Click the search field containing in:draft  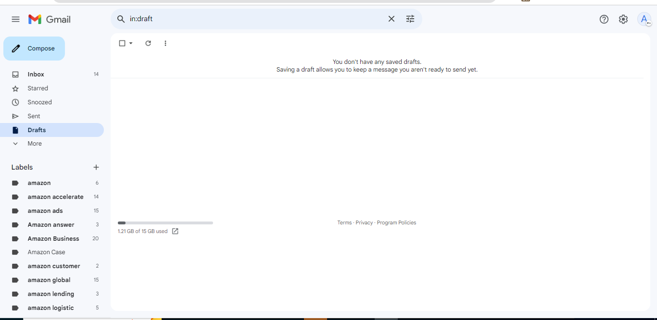(x=255, y=19)
